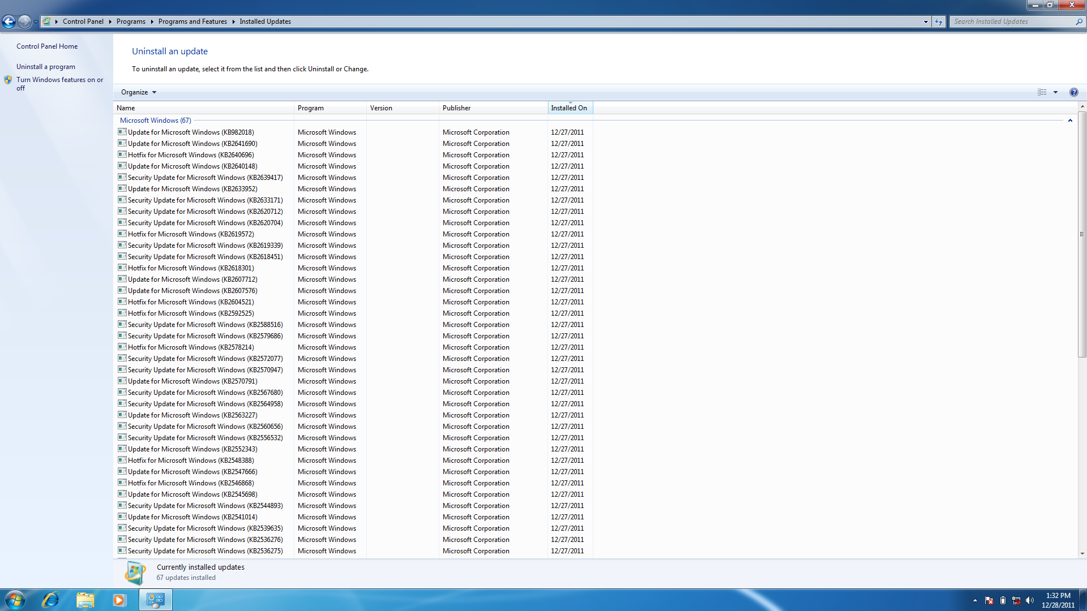
Task: Open Windows Explorer folder taskbar icon
Action: 85,600
